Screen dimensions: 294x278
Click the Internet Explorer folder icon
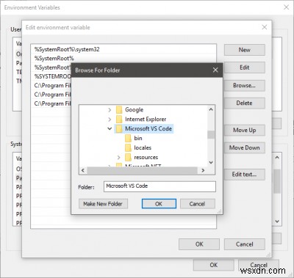(119, 120)
